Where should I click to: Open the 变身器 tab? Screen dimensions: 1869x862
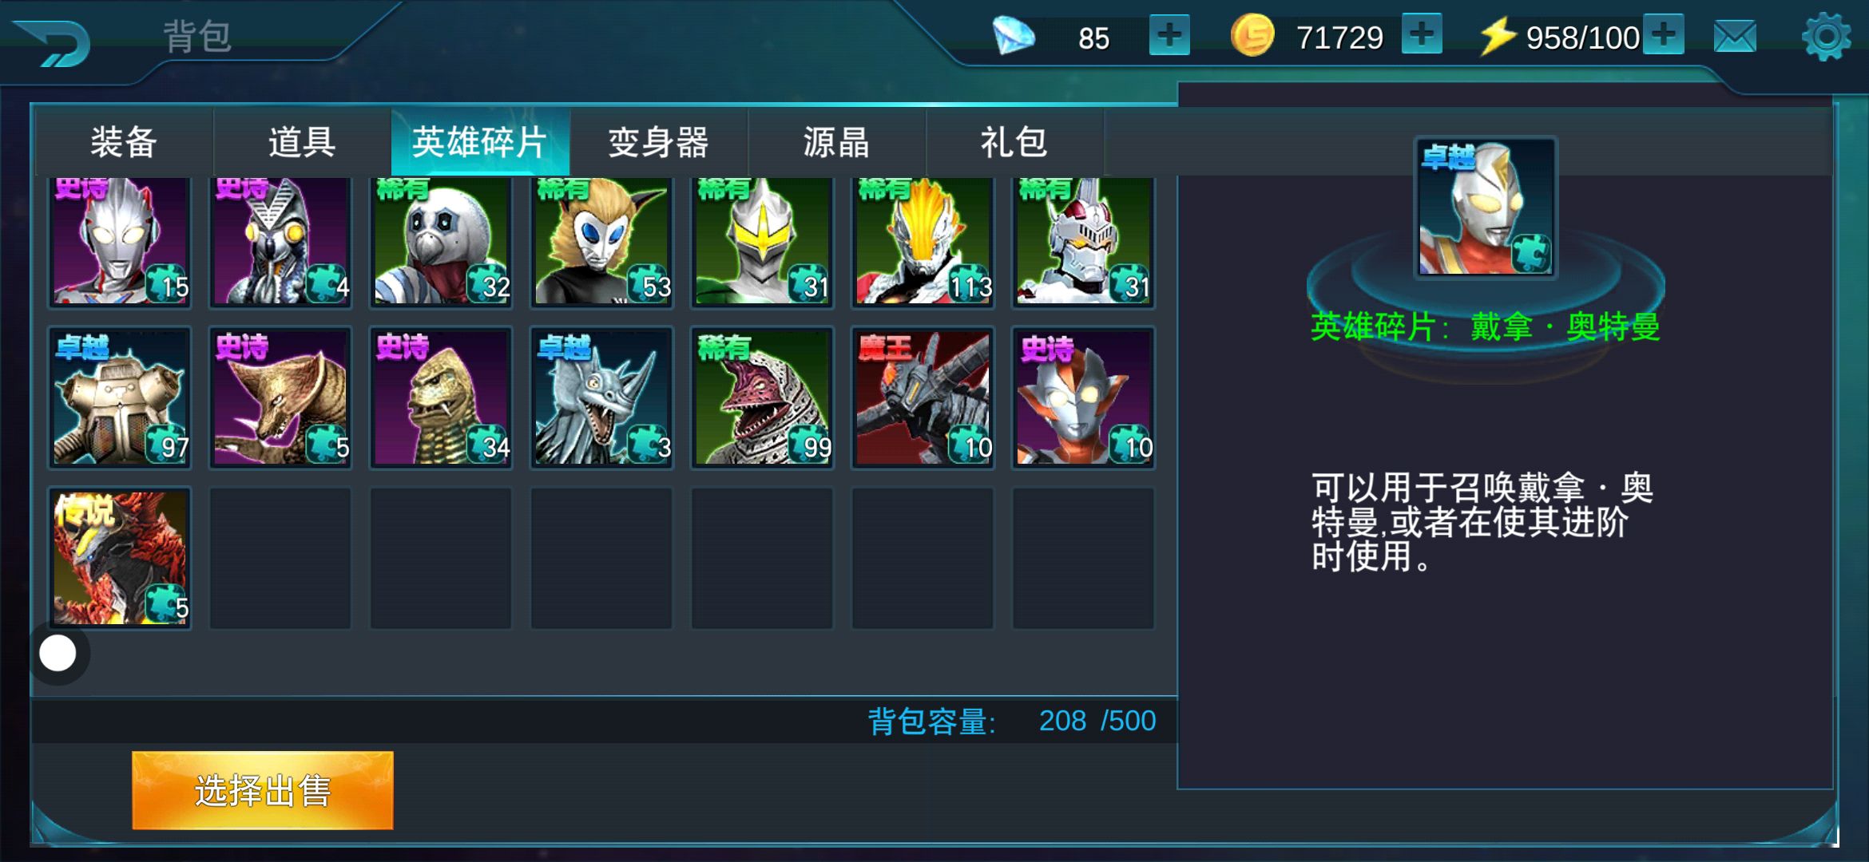click(658, 142)
